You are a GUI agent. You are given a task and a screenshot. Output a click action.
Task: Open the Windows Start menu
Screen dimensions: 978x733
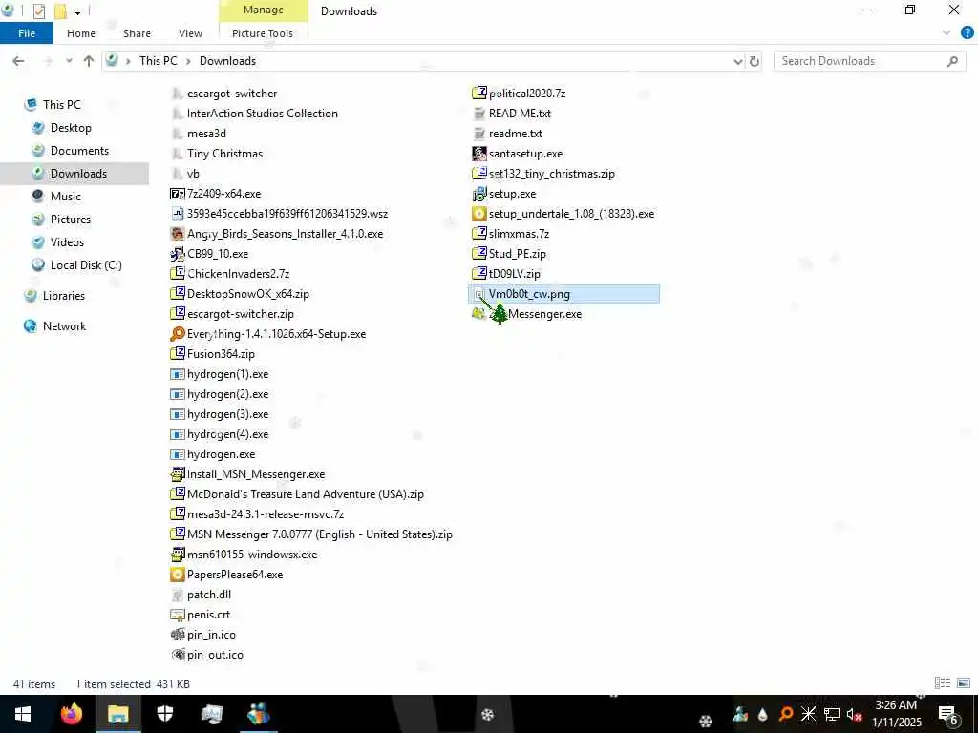coord(23,714)
